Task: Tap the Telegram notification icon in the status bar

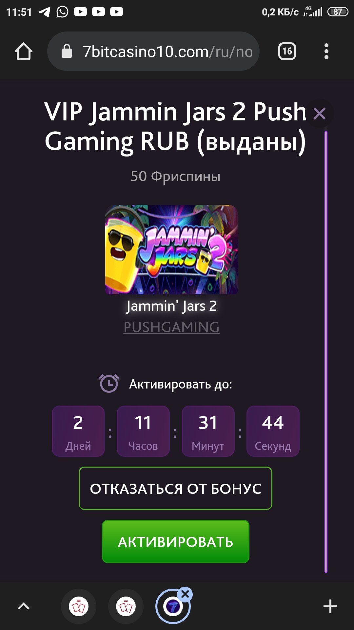Action: (x=44, y=12)
